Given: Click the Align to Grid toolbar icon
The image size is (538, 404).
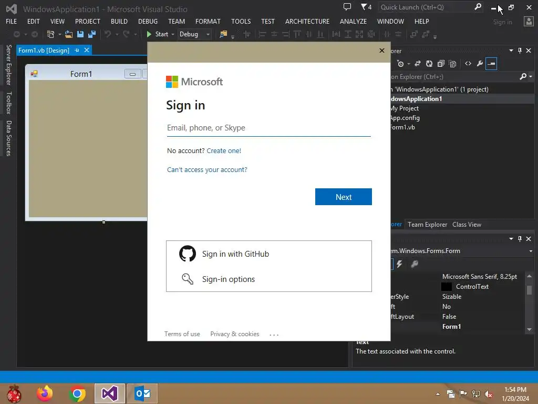Looking at the screenshot, I should point(247,34).
